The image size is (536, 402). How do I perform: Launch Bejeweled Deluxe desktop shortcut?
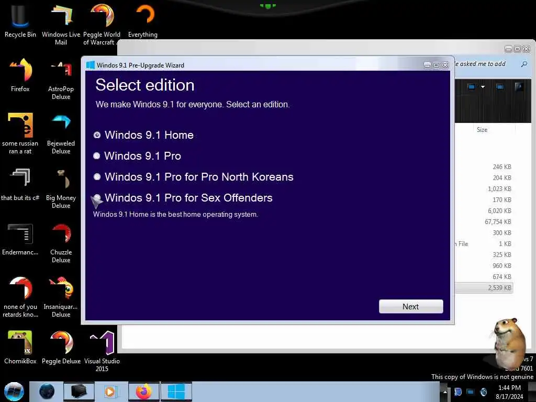[x=61, y=133]
